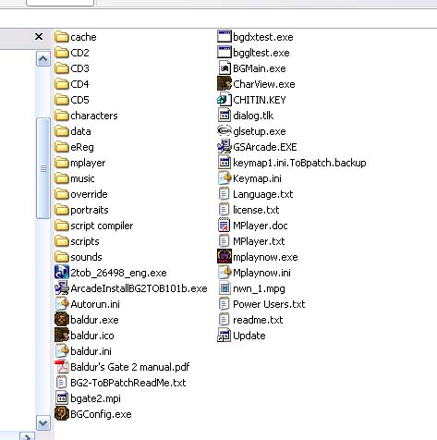This screenshot has width=437, height=440.
Task: Click the dialog.tlk file icon
Action: 225,116
